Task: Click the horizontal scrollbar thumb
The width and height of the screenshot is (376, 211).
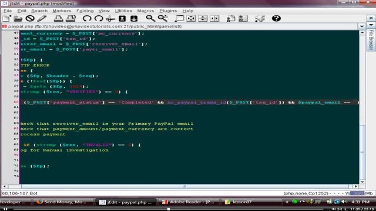Action: (x=184, y=186)
